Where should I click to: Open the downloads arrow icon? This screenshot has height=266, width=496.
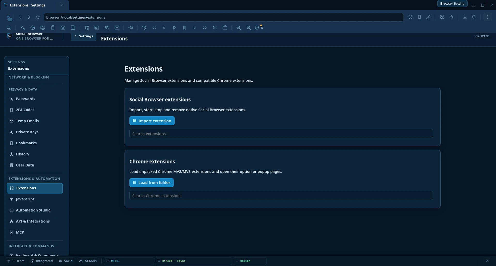tap(465, 17)
